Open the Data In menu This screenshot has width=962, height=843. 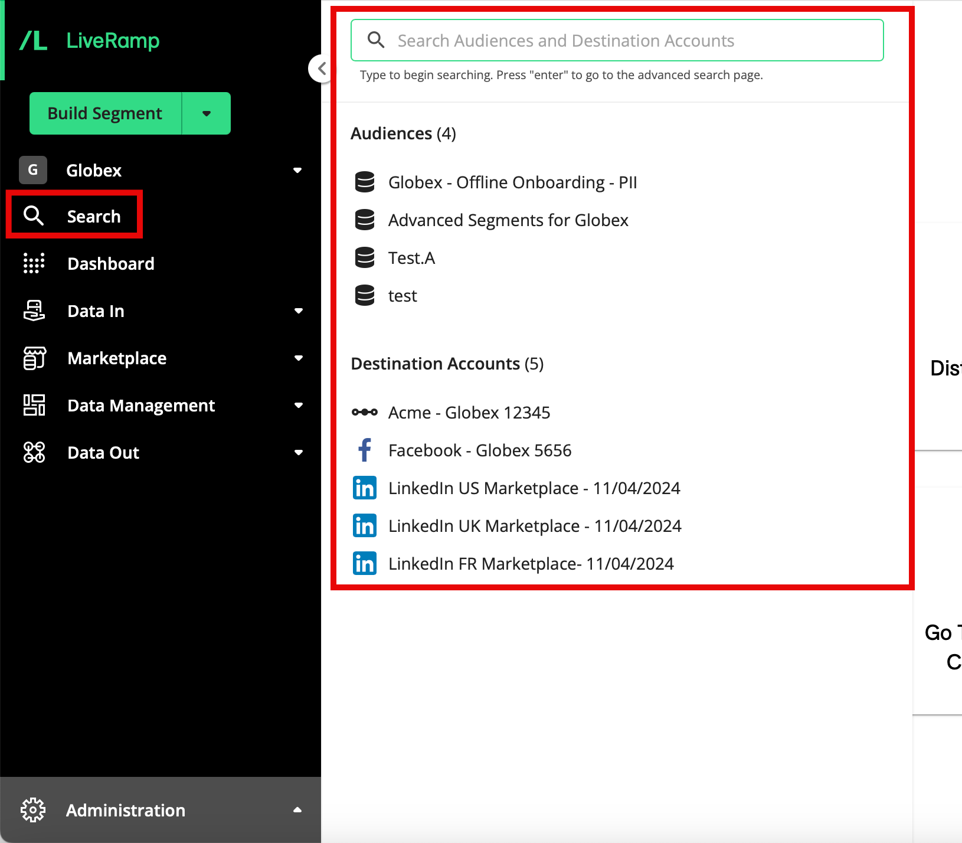(x=96, y=311)
